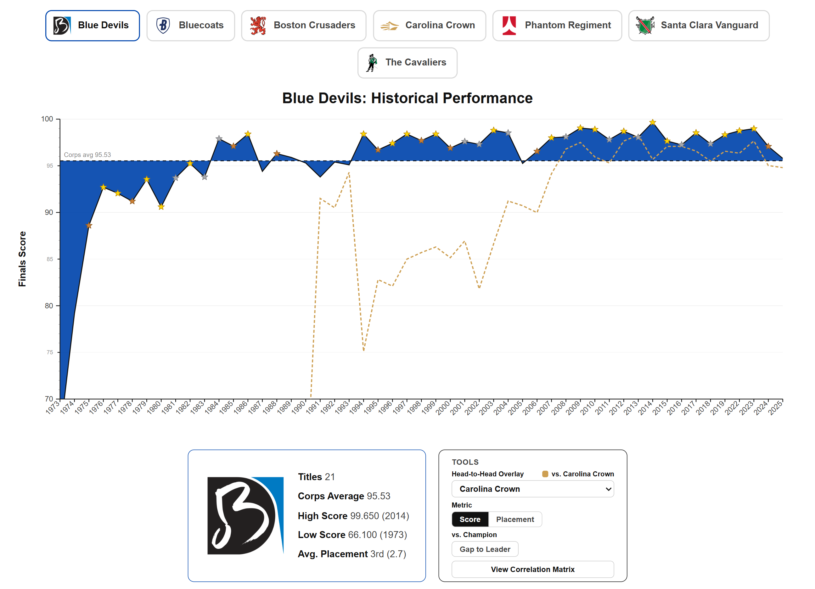Click the bronze star marker at 2024
The width and height of the screenshot is (815, 589).
tap(768, 146)
